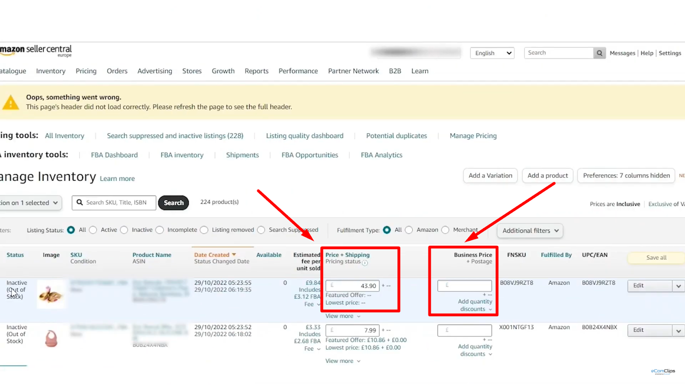685x385 pixels.
Task: Open the Messages link
Action: click(x=622, y=53)
